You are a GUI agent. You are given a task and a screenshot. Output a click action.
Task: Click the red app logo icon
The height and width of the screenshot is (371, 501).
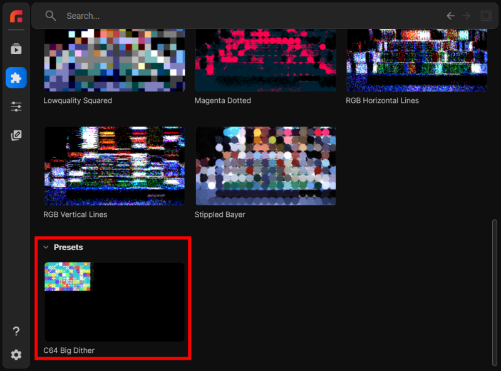pos(16,16)
